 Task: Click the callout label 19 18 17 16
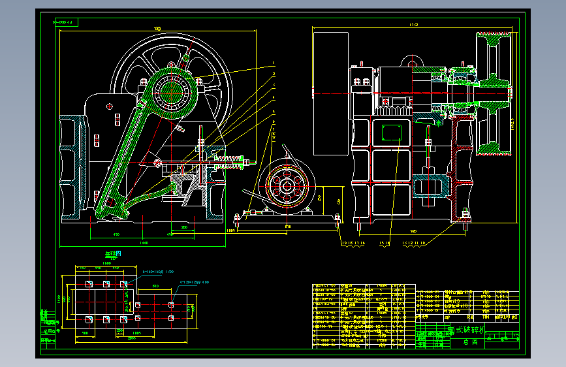point(353,244)
